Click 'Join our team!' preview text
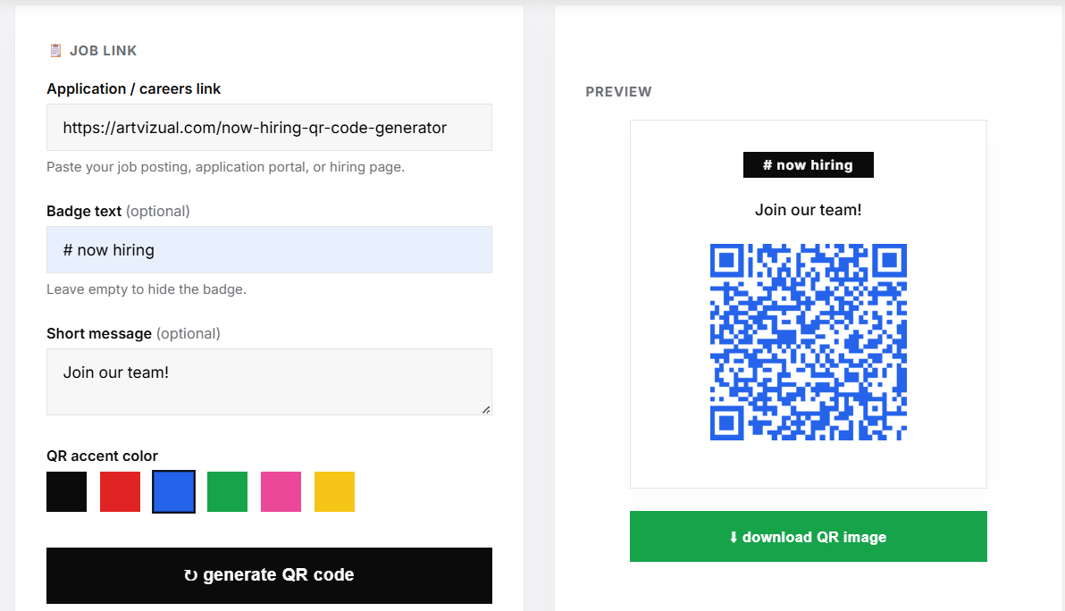This screenshot has height=611, width=1065. 809,210
